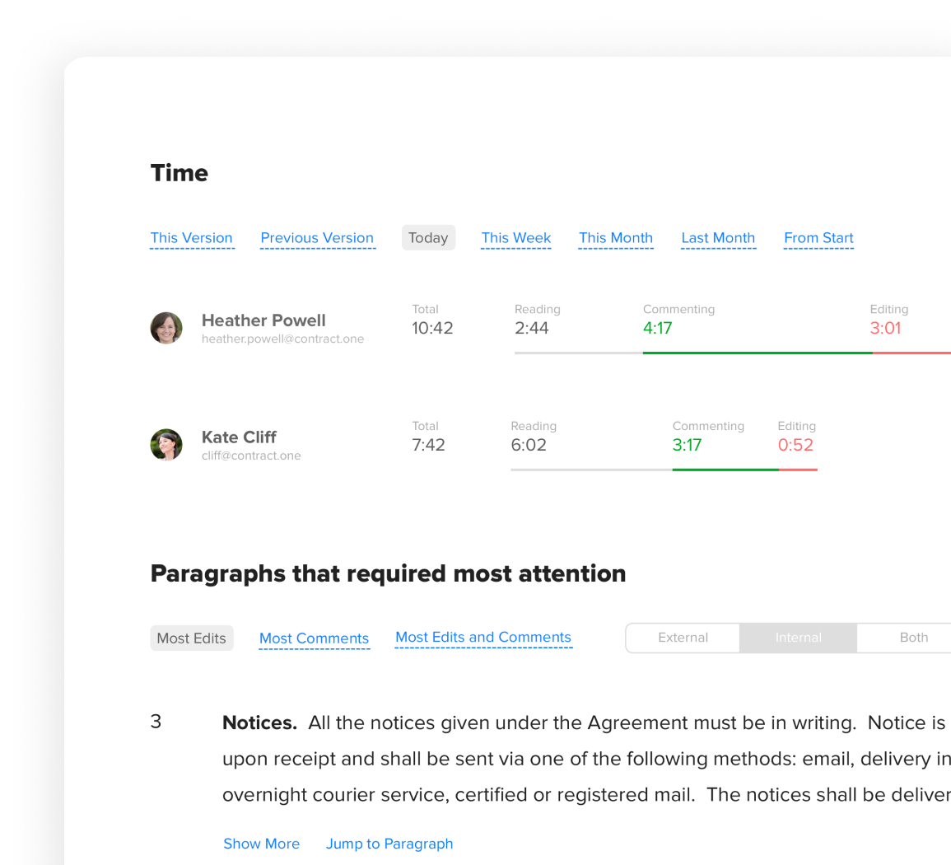Click Kate Cliff's profile avatar
Image resolution: width=951 pixels, height=865 pixels.
pyautogui.click(x=166, y=445)
